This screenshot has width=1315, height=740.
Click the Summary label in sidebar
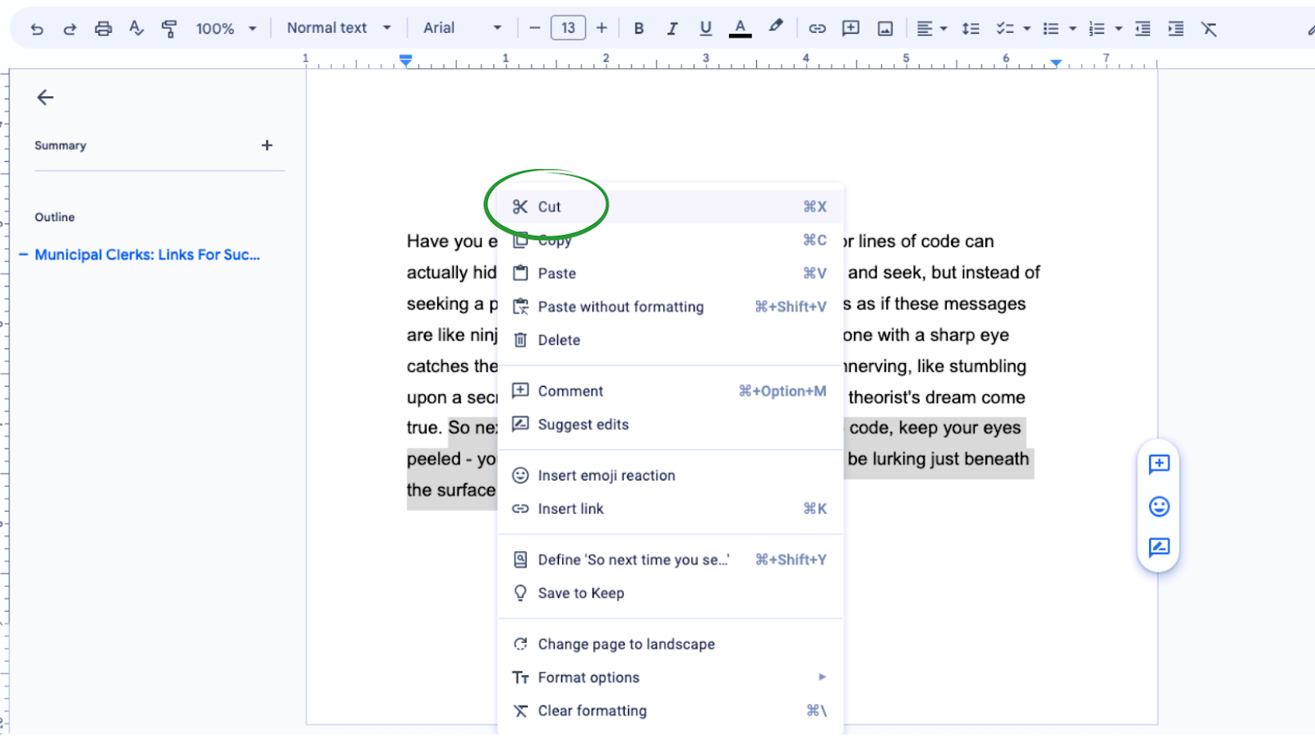[60, 145]
